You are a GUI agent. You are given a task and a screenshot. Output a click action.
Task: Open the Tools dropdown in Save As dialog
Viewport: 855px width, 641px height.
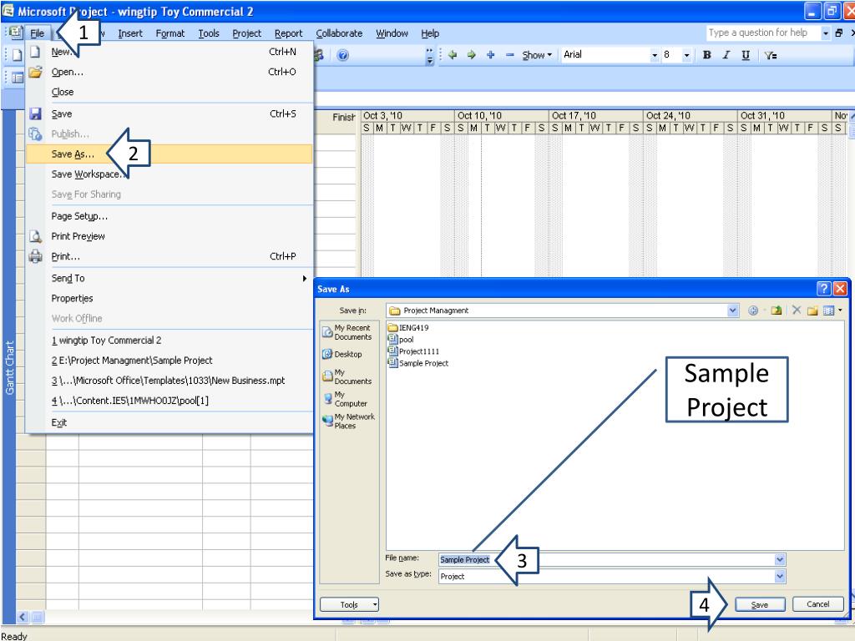(349, 604)
